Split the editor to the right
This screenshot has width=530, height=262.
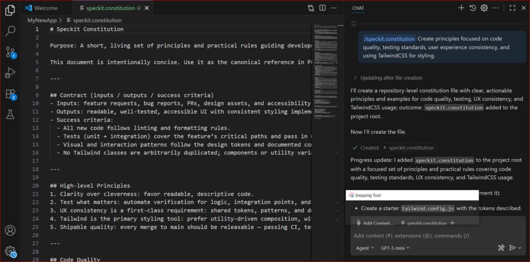click(322, 8)
